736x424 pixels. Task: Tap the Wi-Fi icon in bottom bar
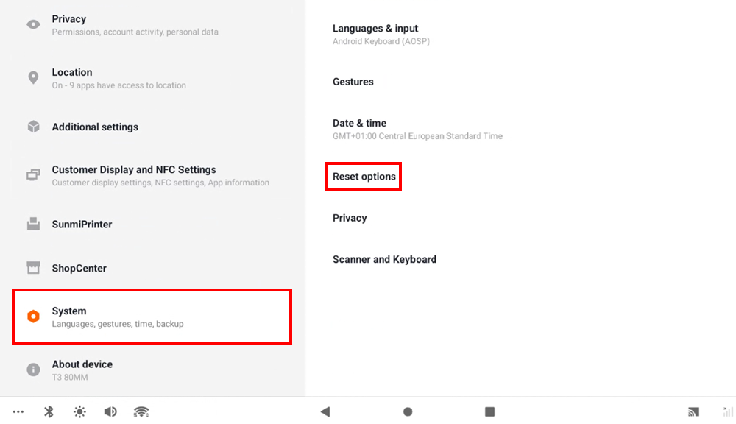141,411
